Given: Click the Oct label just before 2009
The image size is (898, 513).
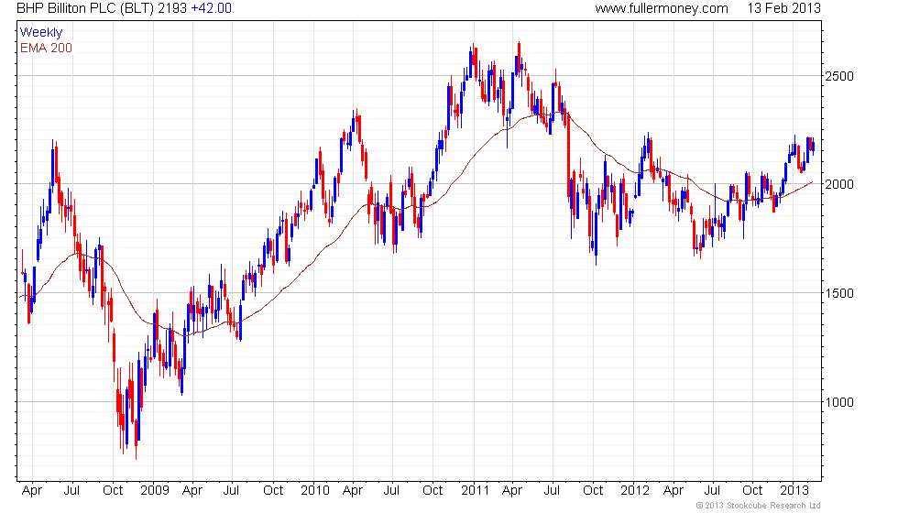Looking at the screenshot, I should click(x=113, y=491).
